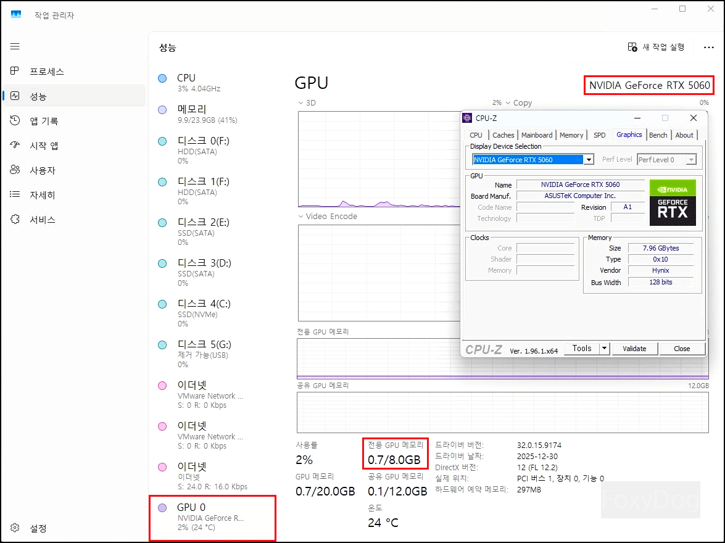This screenshot has height=543, width=725.
Task: Select Disk 0 (F:) HDD entry
Action: 213,151
